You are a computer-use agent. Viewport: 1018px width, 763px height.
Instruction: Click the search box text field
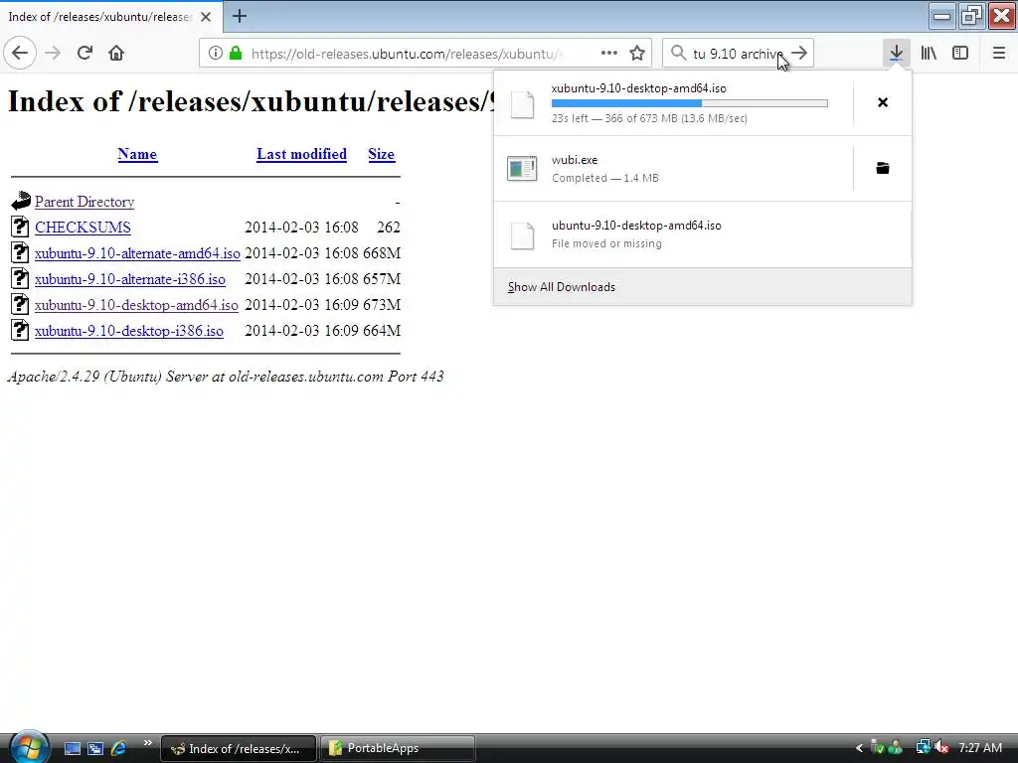[739, 54]
